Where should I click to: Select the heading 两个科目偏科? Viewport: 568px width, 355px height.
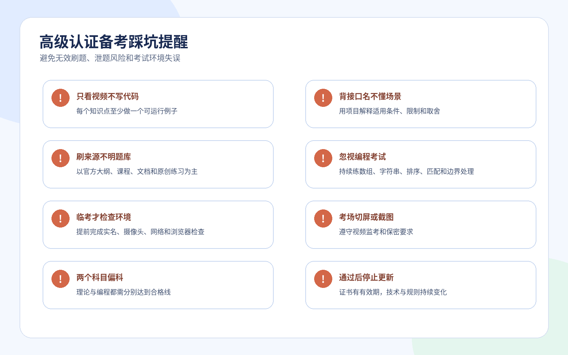click(x=100, y=278)
